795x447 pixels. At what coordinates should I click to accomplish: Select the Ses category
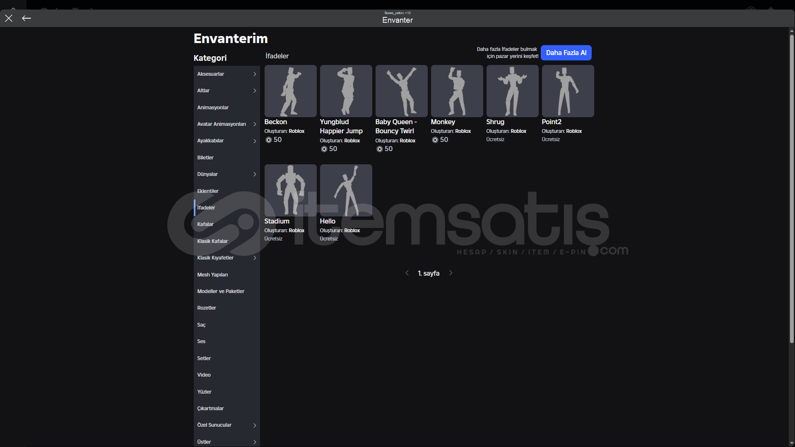tap(227, 341)
